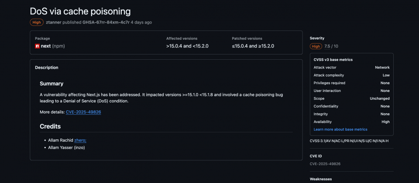The width and height of the screenshot is (419, 183).
Task: Click the Attack complexity Low row
Action: pyautogui.click(x=352, y=75)
